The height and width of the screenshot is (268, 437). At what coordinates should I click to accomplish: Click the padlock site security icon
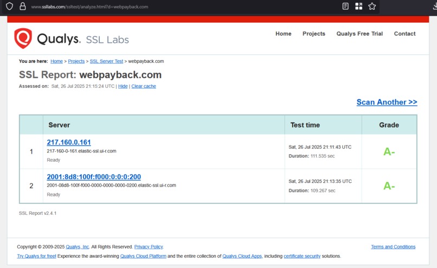(x=23, y=6)
